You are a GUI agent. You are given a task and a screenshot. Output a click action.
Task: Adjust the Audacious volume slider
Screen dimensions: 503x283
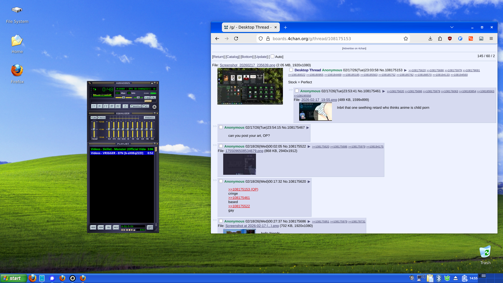pos(123,97)
